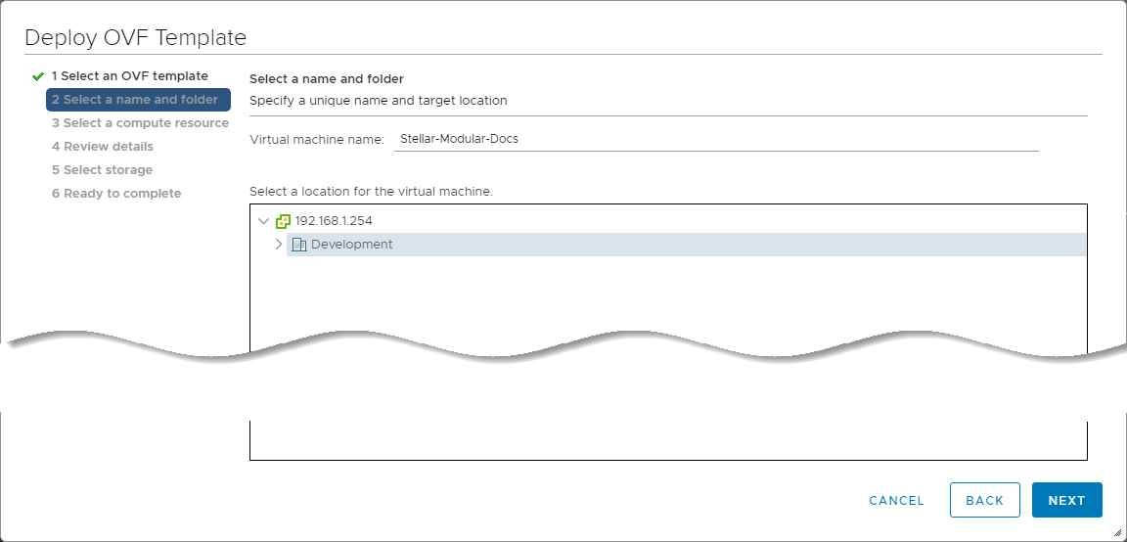Jump to step 4 Review details
The height and width of the screenshot is (542, 1127).
click(103, 147)
